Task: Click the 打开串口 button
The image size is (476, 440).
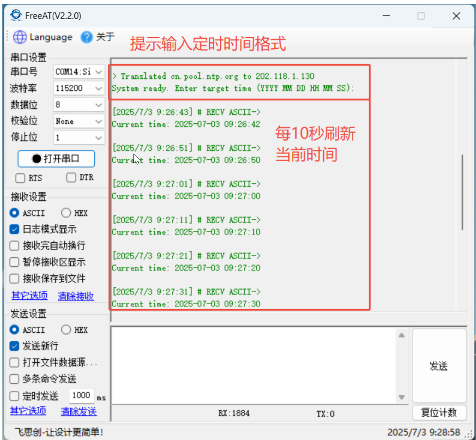Action: pyautogui.click(x=56, y=159)
